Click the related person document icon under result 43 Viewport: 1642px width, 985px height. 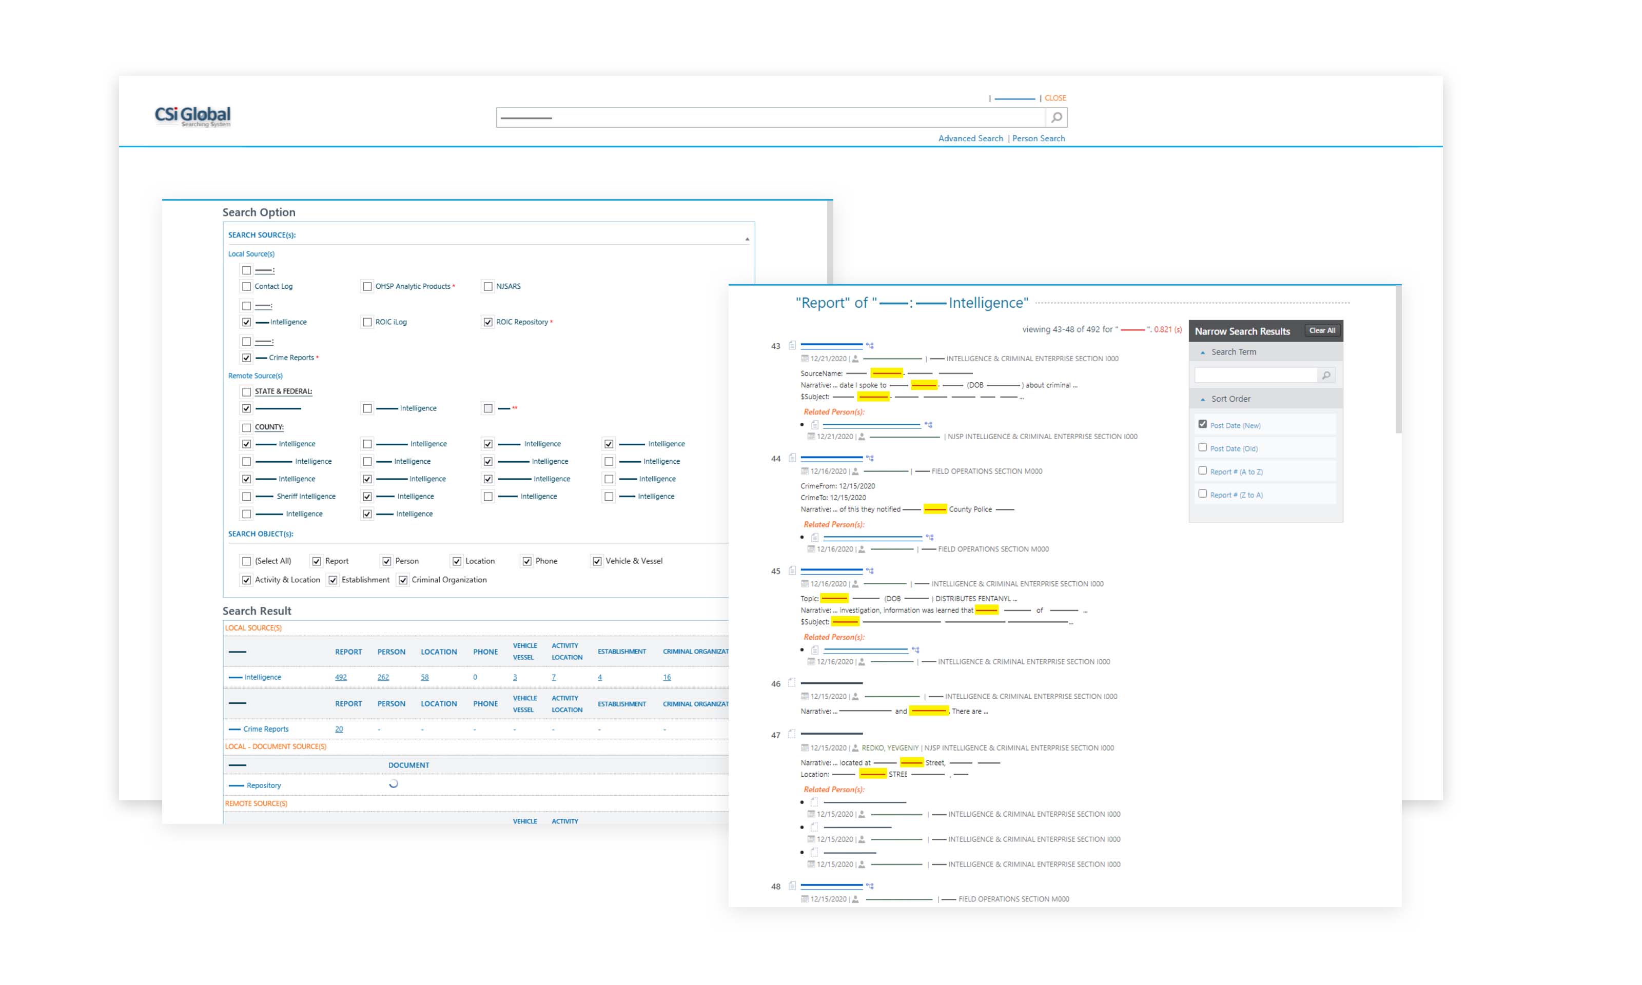point(815,425)
